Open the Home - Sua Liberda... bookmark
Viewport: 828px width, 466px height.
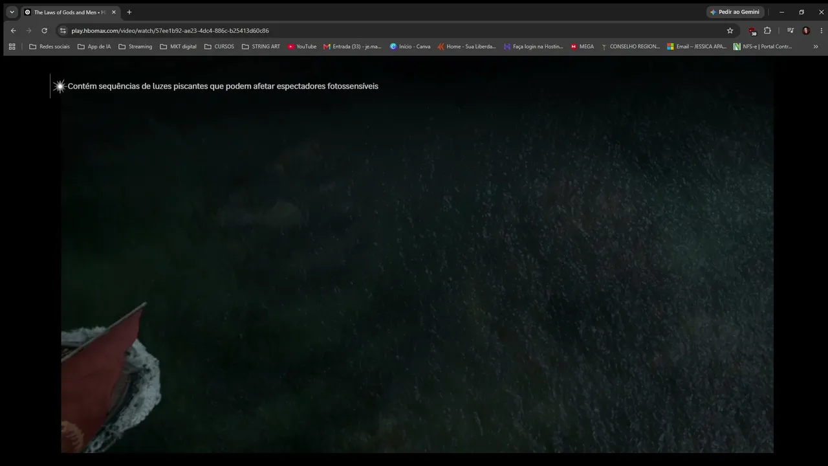pos(466,47)
